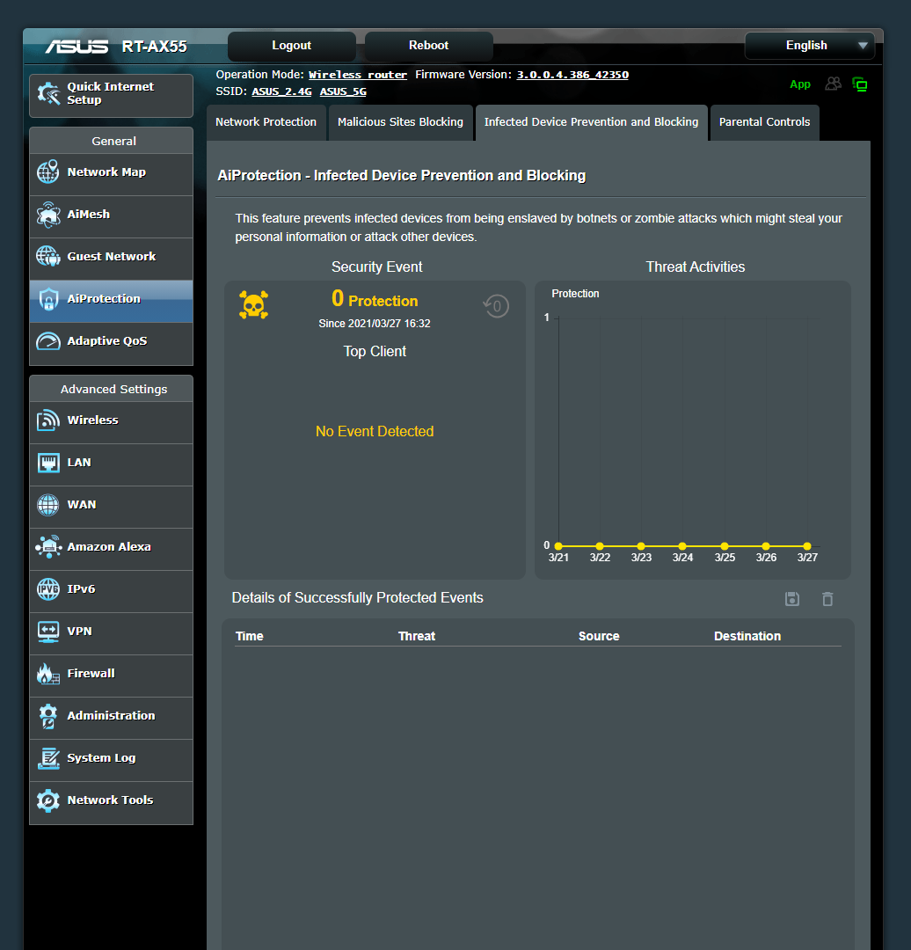Open the English language dropdown
Viewport: 911px width, 950px height.
[809, 46]
